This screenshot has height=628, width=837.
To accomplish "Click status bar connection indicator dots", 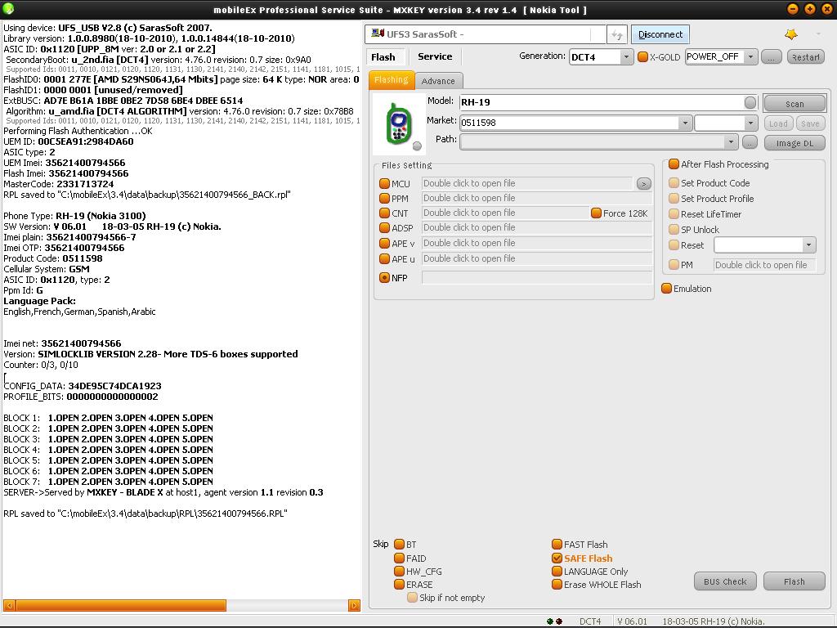I will pos(554,621).
